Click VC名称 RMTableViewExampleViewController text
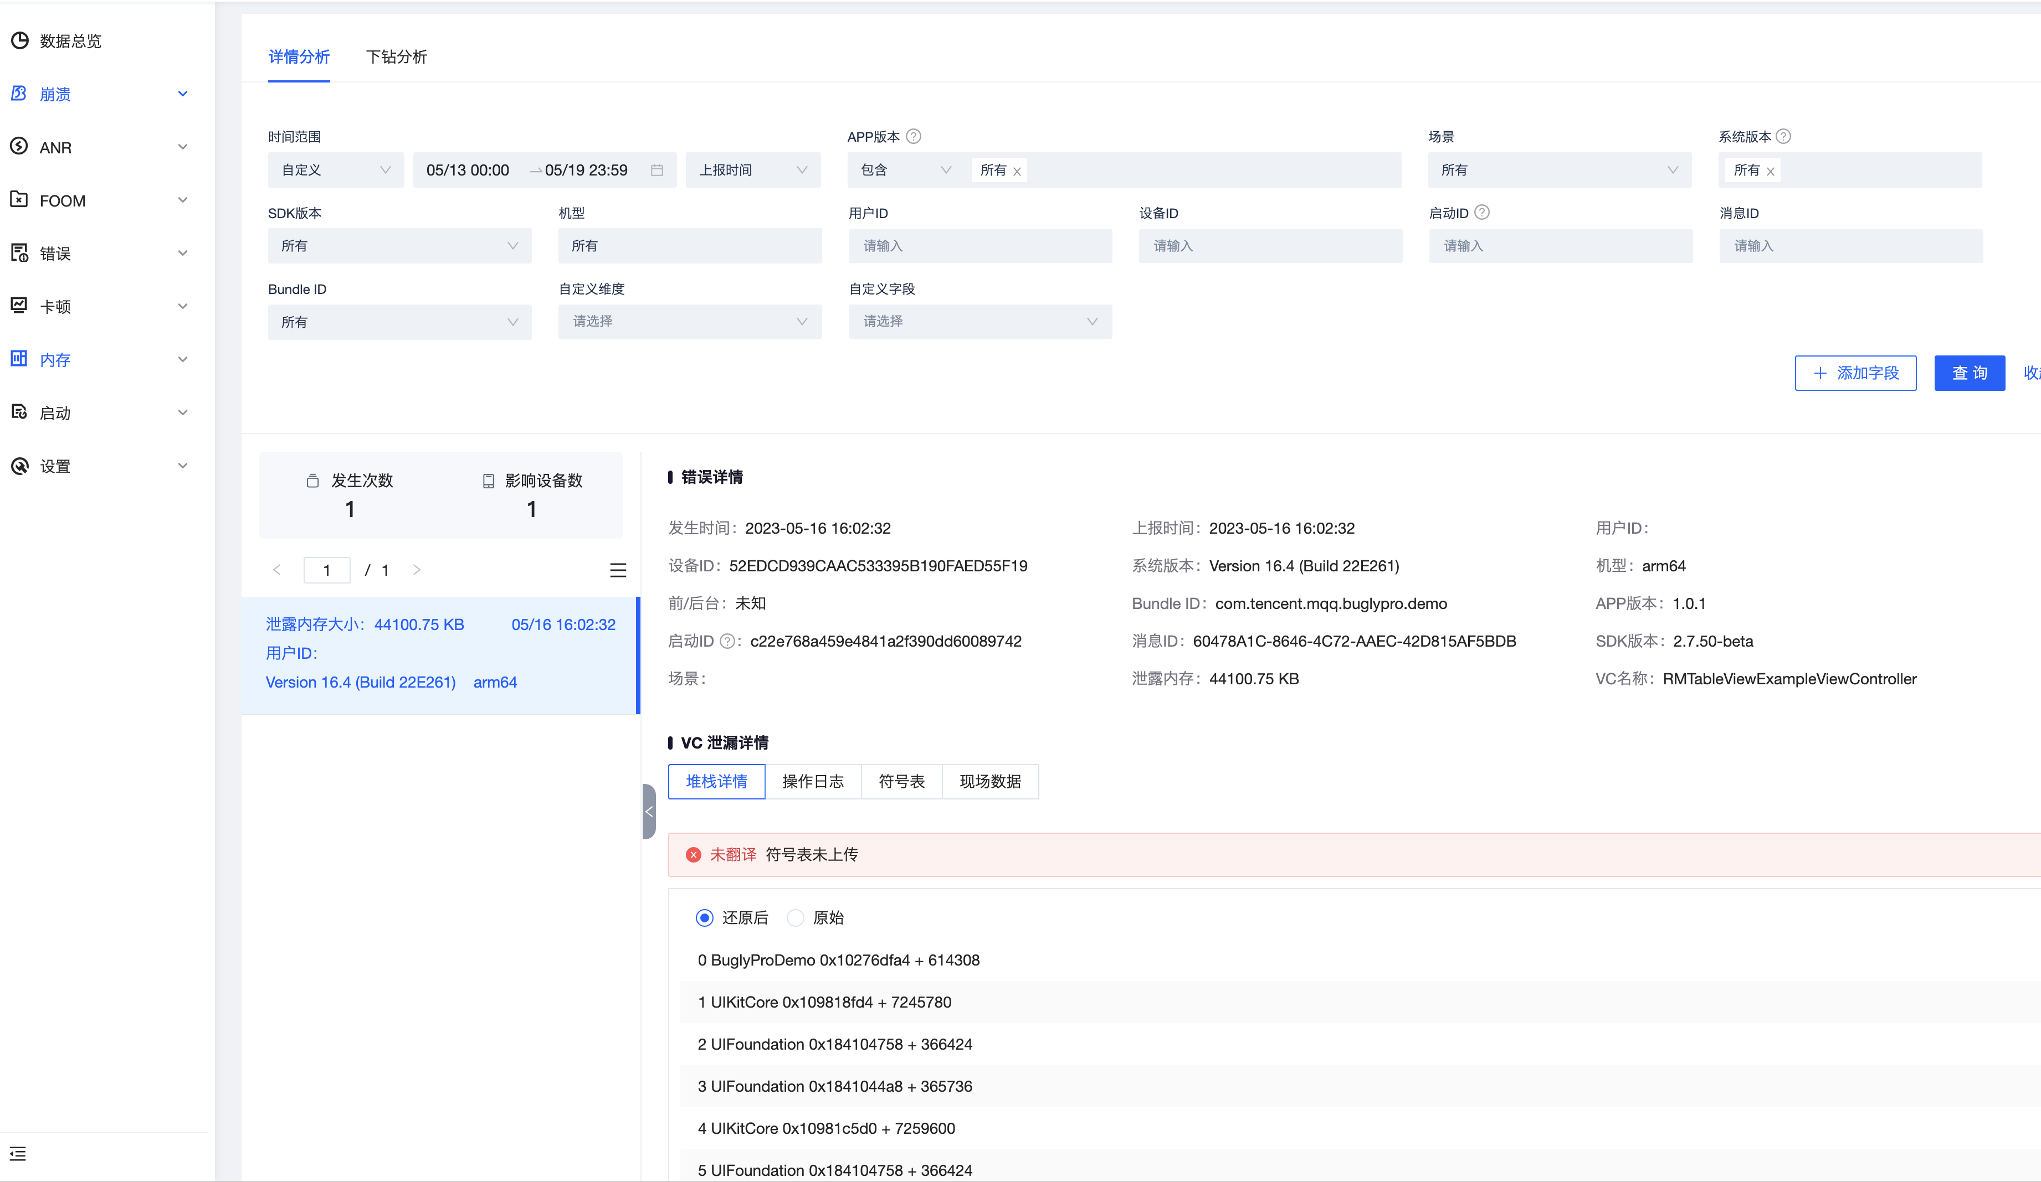Screen dimensions: 2041x1182 1789,679
